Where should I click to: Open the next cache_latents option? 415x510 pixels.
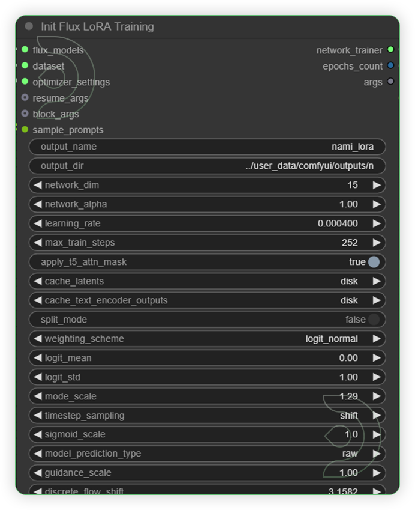377,281
